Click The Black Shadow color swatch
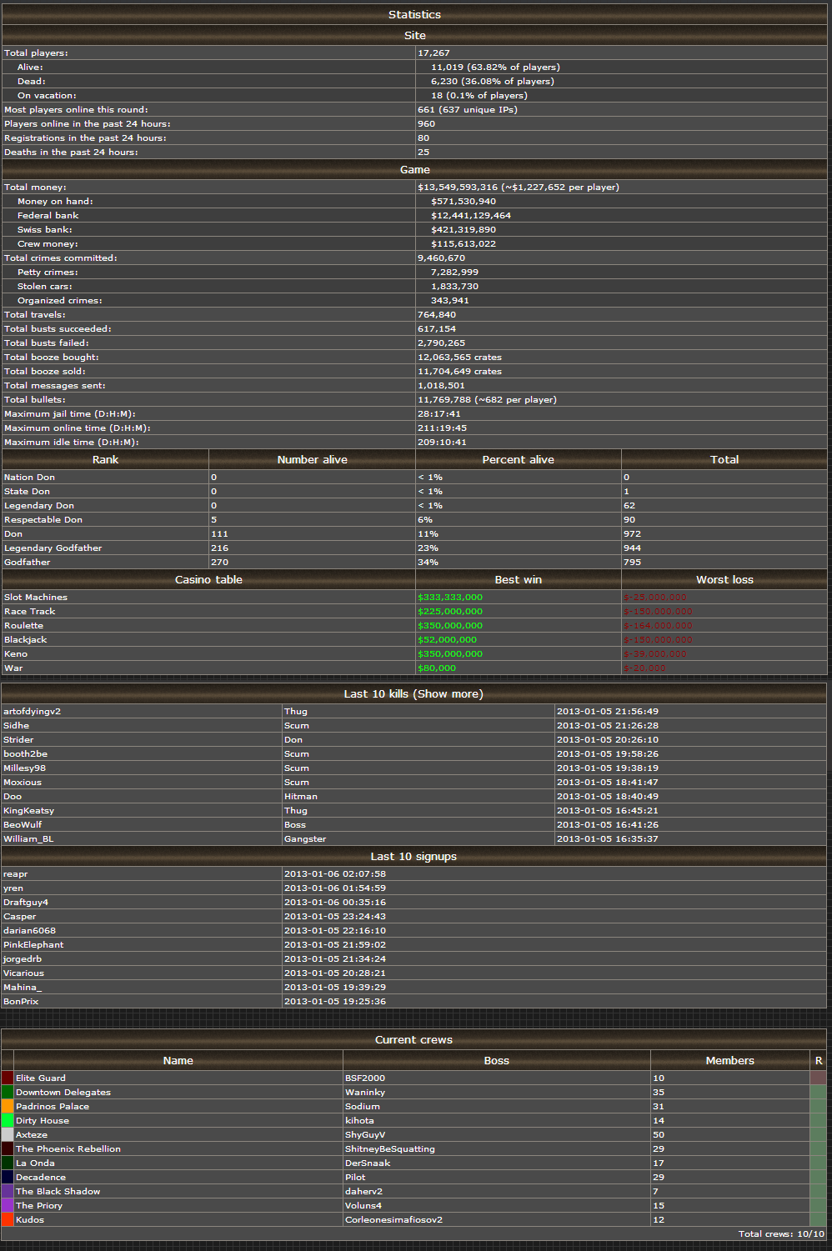832x1251 pixels. 8,1191
